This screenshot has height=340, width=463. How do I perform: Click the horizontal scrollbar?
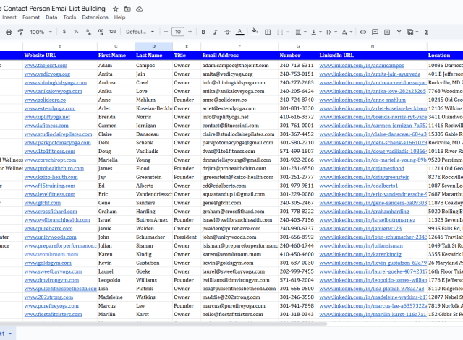163,323
